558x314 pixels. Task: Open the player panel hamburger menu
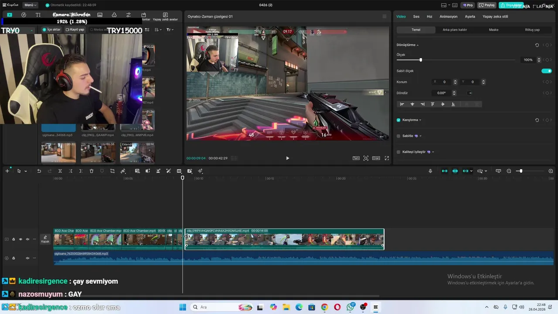pyautogui.click(x=384, y=17)
